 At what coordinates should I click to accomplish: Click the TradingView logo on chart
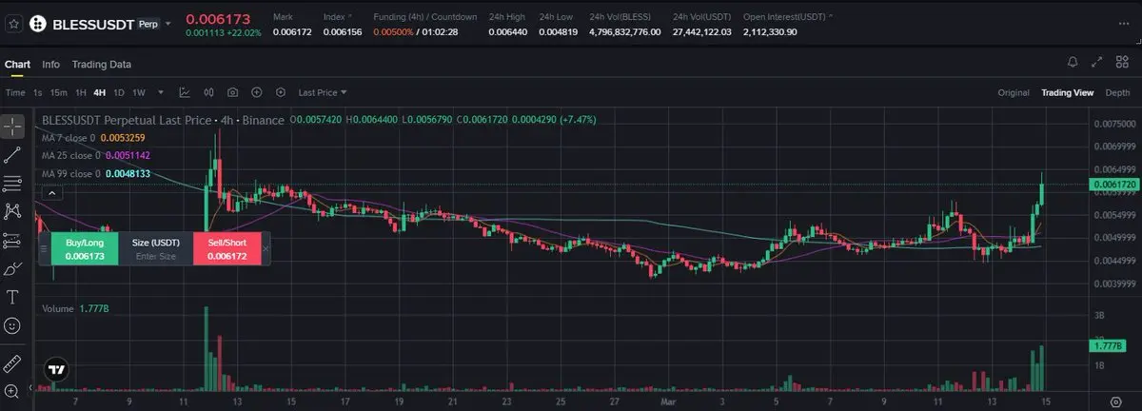coord(56,370)
